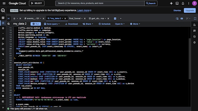Activate Cloud Shell terminal icon
This screenshot has width=198, height=111.
(x=177, y=3)
